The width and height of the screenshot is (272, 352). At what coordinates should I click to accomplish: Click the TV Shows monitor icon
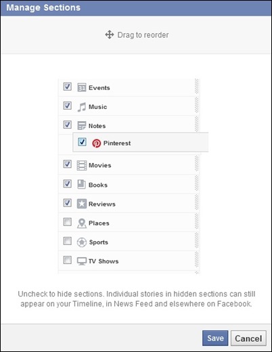(82, 261)
